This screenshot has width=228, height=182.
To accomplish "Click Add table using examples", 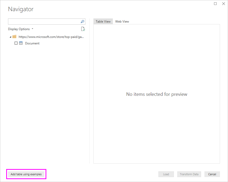I will tap(26, 174).
